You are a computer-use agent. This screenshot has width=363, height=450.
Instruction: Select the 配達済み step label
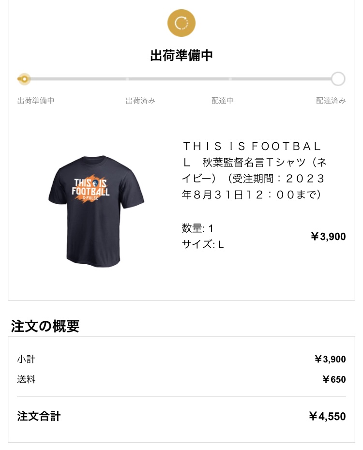click(x=331, y=101)
